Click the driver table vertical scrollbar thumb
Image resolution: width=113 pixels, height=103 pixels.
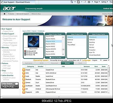click(x=109, y=71)
